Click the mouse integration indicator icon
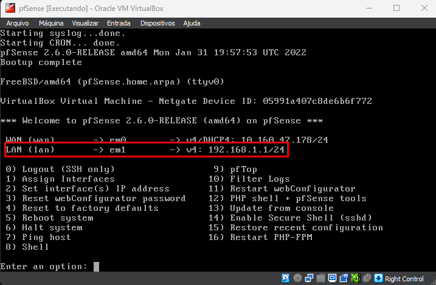Screen dimensions: 436x285 tap(367, 278)
